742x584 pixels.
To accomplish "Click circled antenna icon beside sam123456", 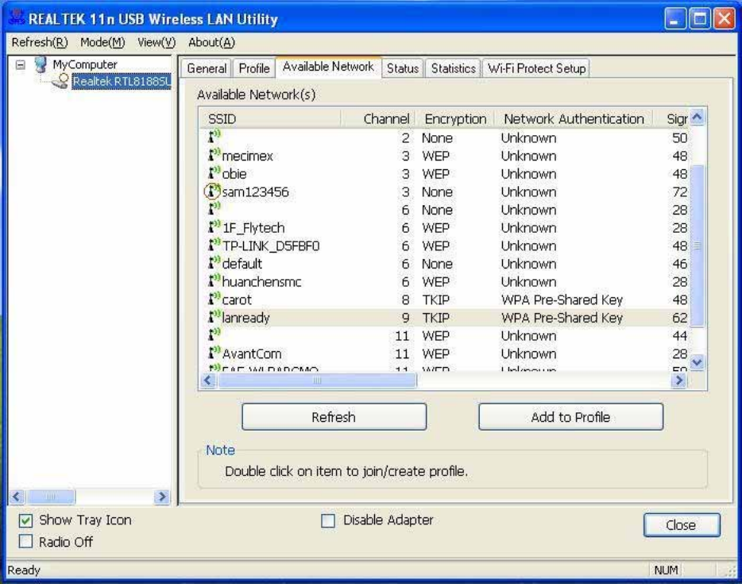I will click(212, 191).
